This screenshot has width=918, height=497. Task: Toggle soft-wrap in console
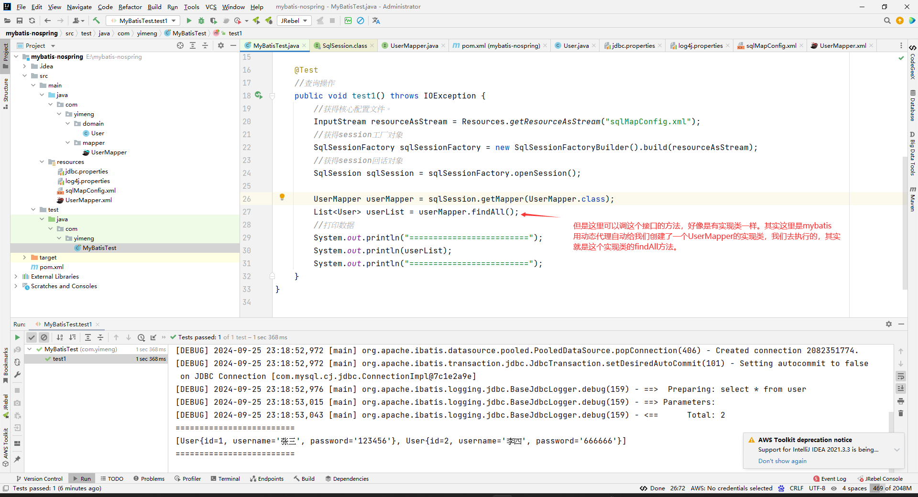901,376
